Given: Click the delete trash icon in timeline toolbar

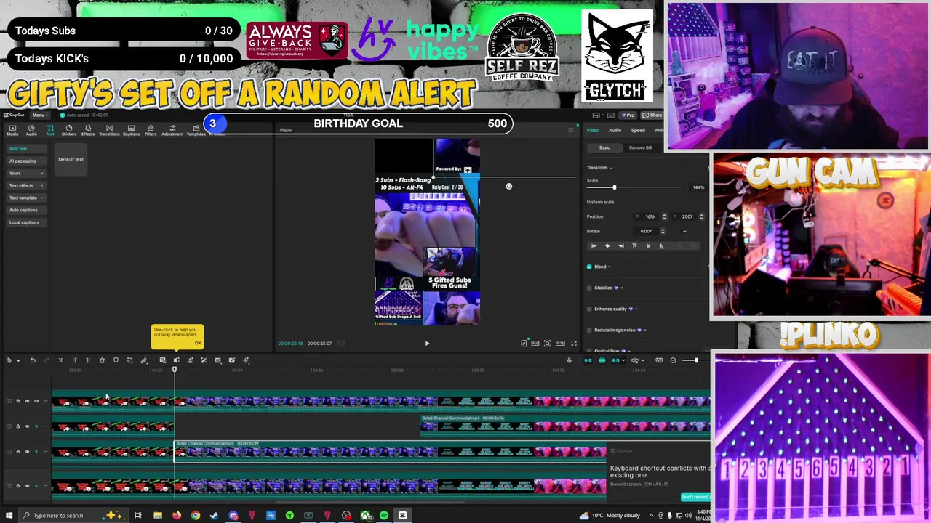Looking at the screenshot, I should 102,360.
